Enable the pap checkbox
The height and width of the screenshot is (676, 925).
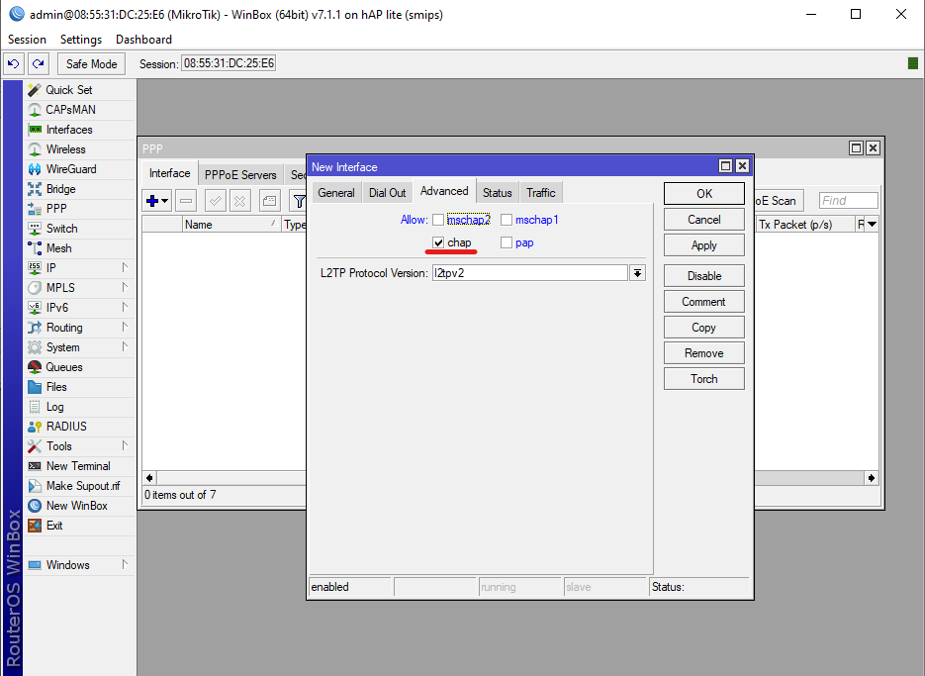tap(507, 242)
